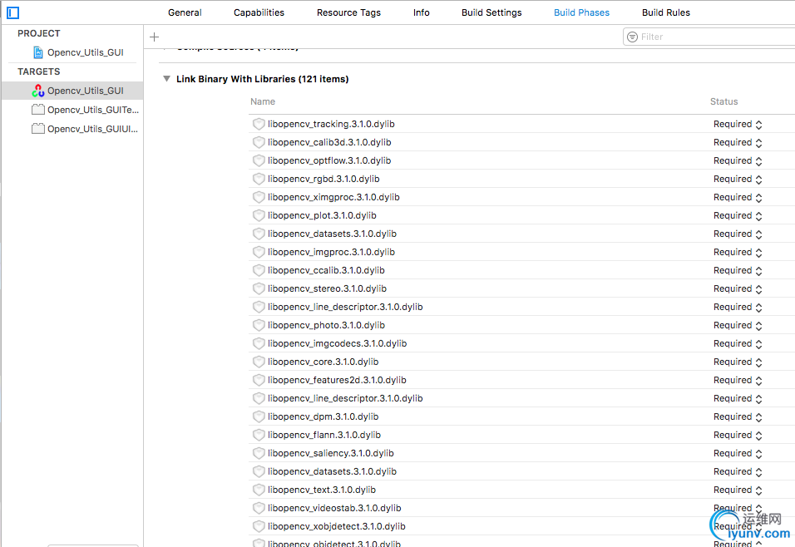Click the plus button to add build phase
This screenshot has height=547, width=795.
pyautogui.click(x=155, y=37)
